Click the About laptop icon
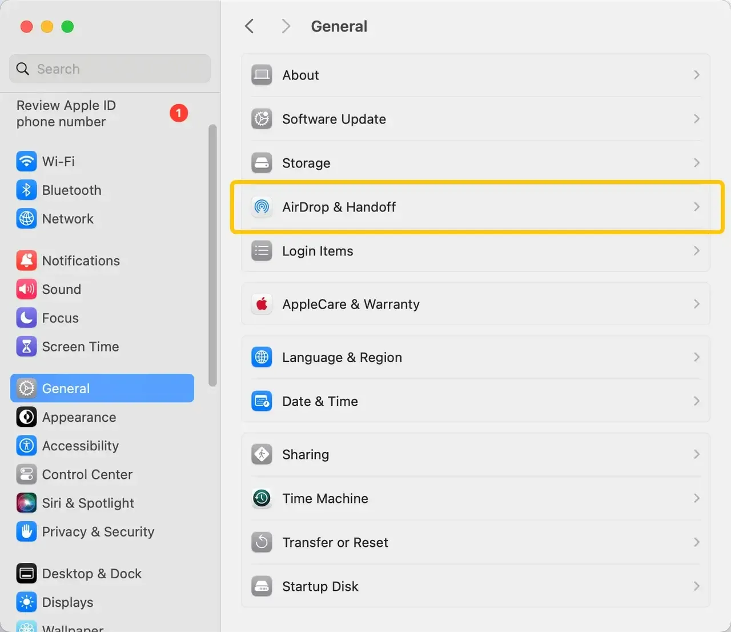Image resolution: width=731 pixels, height=632 pixels. click(262, 75)
